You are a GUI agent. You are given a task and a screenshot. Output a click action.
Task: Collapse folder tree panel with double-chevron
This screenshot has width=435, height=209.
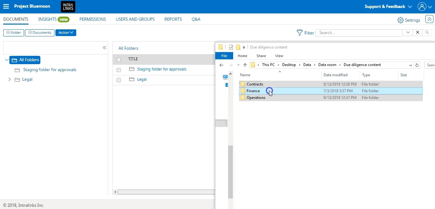(104, 48)
